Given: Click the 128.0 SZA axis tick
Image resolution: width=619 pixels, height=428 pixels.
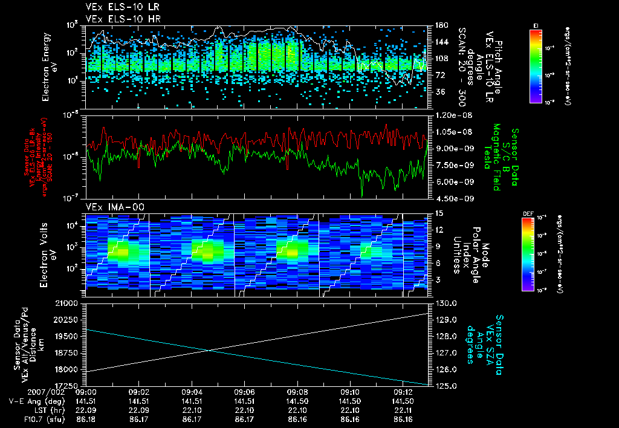Looking at the screenshot, I should (446, 336).
